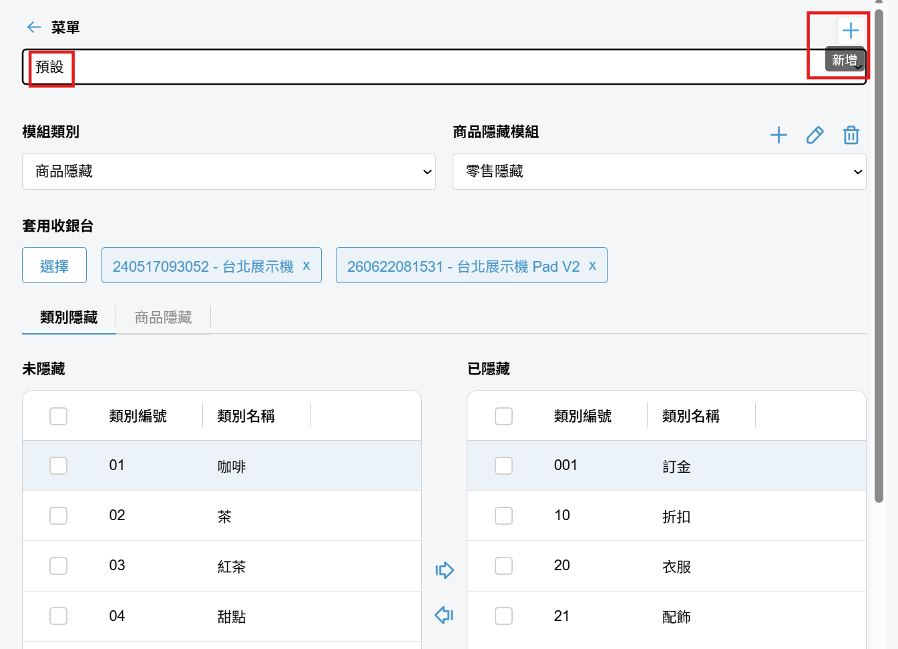This screenshot has width=898, height=649.
Task: Select the 折扣 hidden category name
Action: pos(676,517)
